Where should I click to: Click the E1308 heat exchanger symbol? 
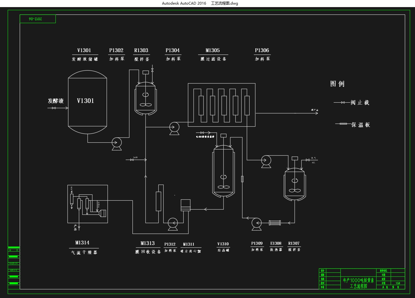(x=275, y=222)
